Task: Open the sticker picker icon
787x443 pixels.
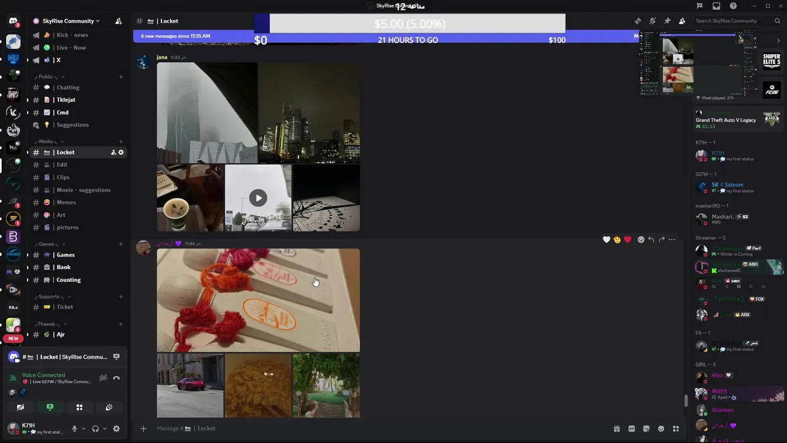Action: [646, 429]
